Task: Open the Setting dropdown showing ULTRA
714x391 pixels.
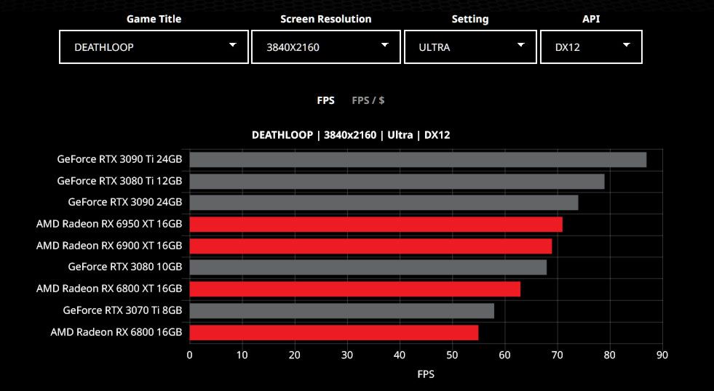Action: pyautogui.click(x=470, y=47)
